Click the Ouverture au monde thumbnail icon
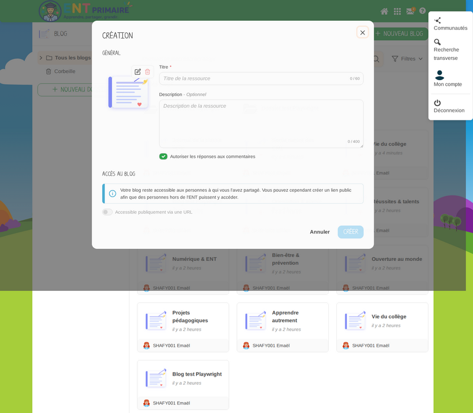This screenshot has width=473, height=413. coord(355,263)
